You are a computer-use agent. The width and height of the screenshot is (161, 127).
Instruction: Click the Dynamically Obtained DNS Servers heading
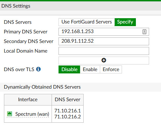[42, 87]
